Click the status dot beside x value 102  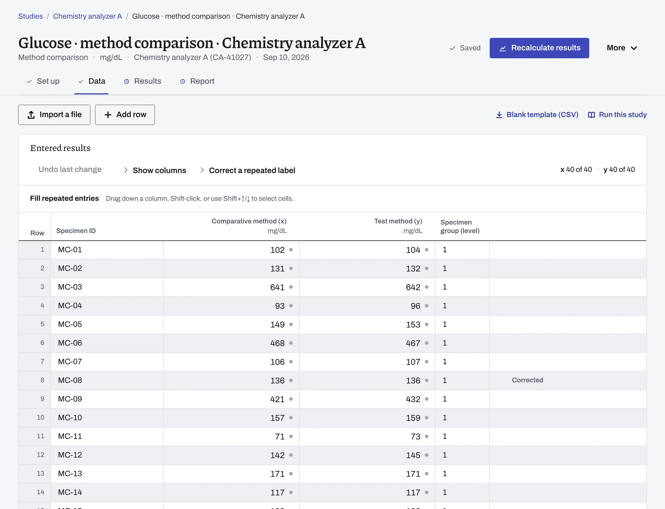(x=291, y=250)
